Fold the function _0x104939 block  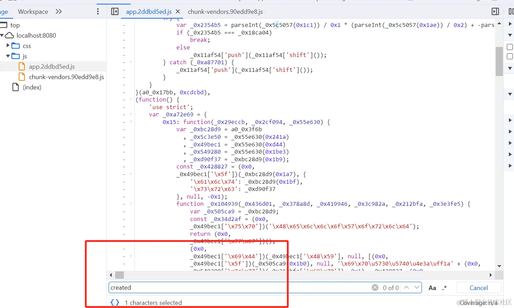131,204
